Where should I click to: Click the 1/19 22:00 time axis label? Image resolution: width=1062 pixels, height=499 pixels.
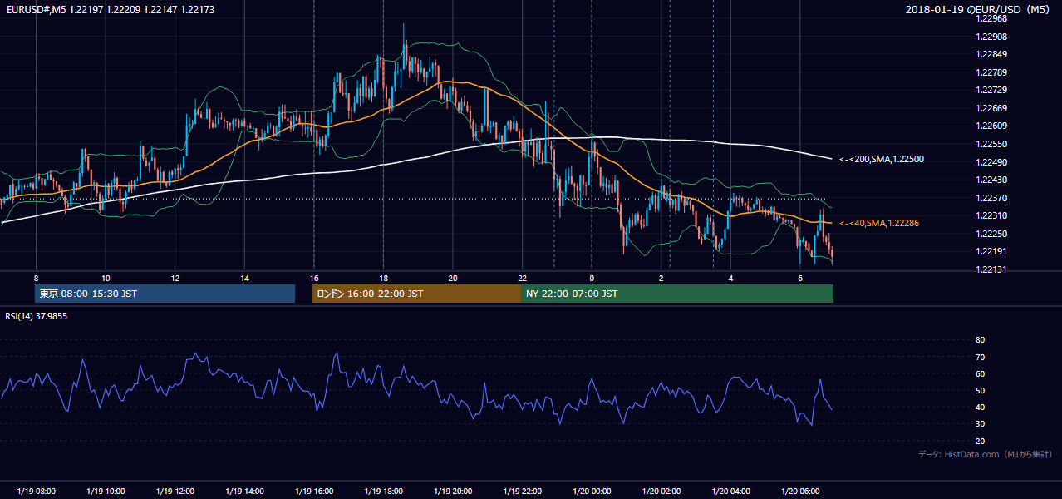(522, 492)
